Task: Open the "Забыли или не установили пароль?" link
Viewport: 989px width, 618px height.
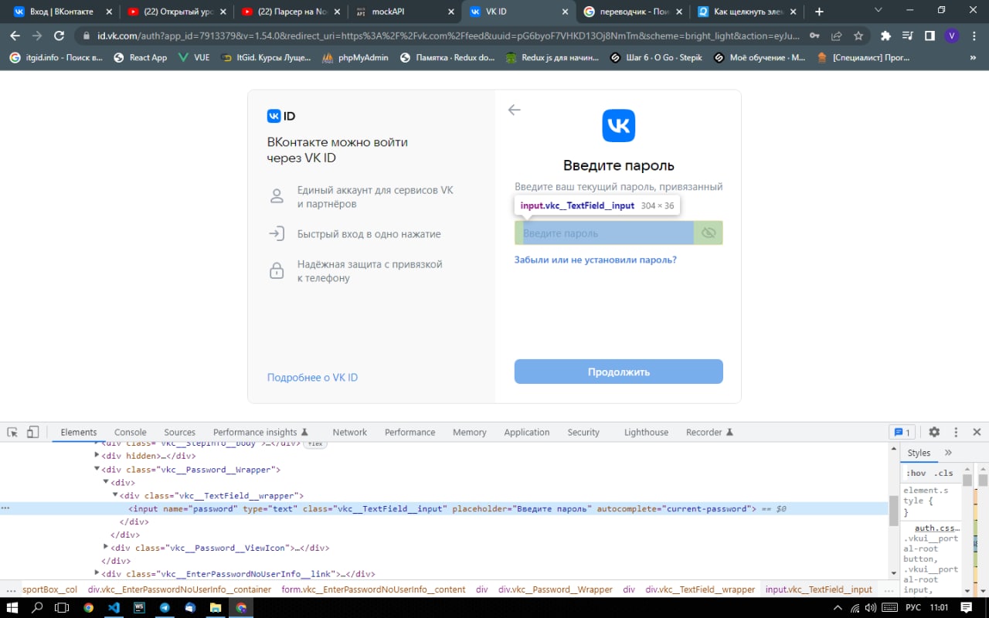Action: coord(596,260)
